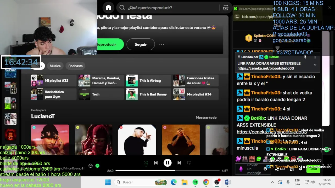Image resolution: width=335 pixels, height=188 pixels.
Task: Open the Tech playlist tile
Action: click(101, 94)
